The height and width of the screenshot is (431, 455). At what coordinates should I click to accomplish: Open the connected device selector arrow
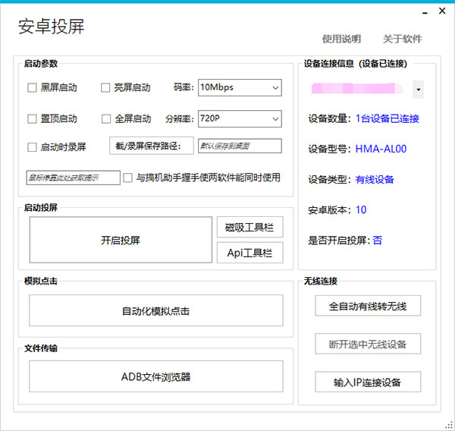pos(418,90)
